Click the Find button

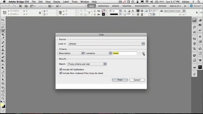[x=120, y=80]
